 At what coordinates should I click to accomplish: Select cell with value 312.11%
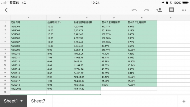[x=114, y=26]
